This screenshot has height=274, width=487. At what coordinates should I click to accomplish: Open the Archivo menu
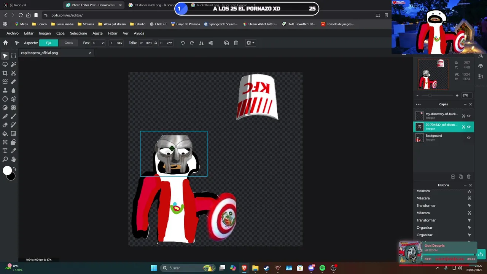(x=13, y=33)
